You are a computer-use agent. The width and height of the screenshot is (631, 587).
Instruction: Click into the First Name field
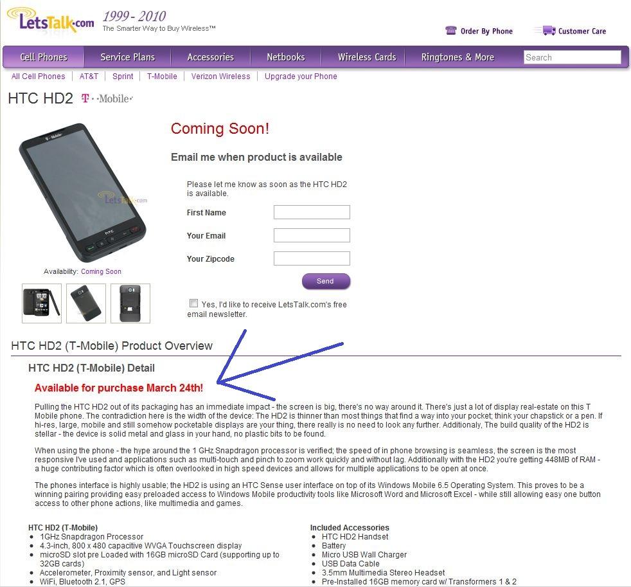pyautogui.click(x=312, y=212)
